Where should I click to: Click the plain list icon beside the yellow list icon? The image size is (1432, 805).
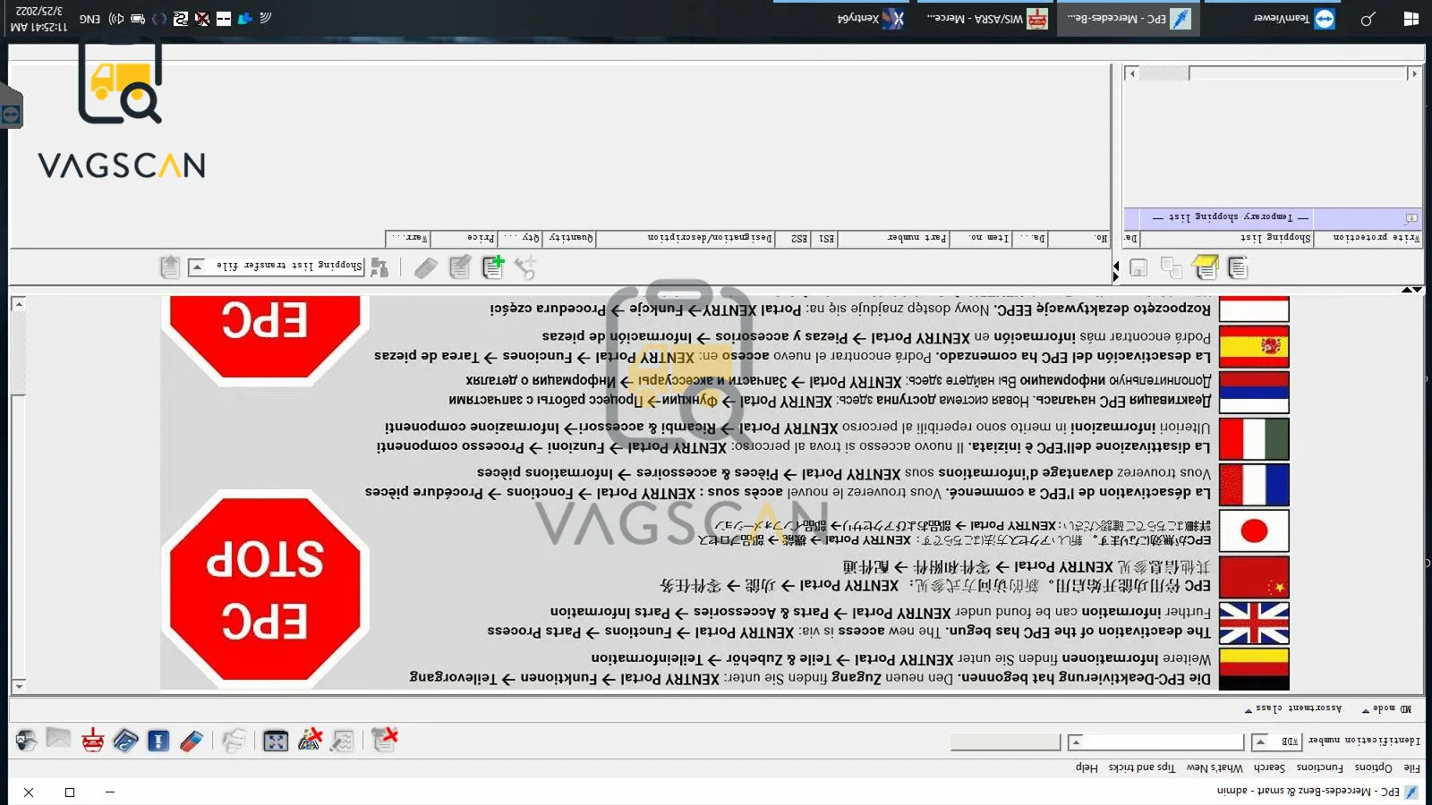[1239, 267]
